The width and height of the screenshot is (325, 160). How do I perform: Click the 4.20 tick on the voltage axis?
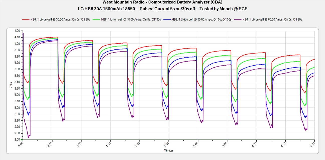pos(17,31)
